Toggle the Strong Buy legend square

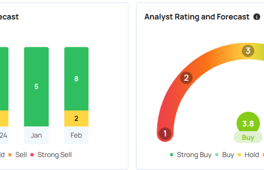[171, 155]
